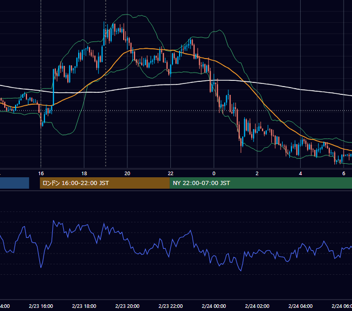Viewport: 352px width, 311px height.
Task: Click the NY 22:00-07:00 JST session bar
Action: [x=260, y=183]
